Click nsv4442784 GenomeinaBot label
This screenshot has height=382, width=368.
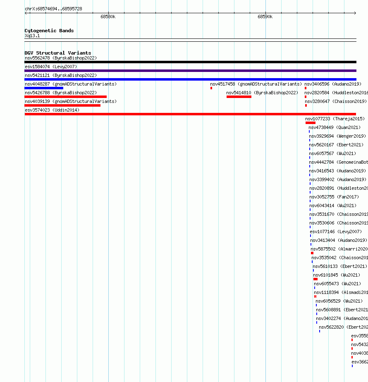pyautogui.click(x=339, y=162)
